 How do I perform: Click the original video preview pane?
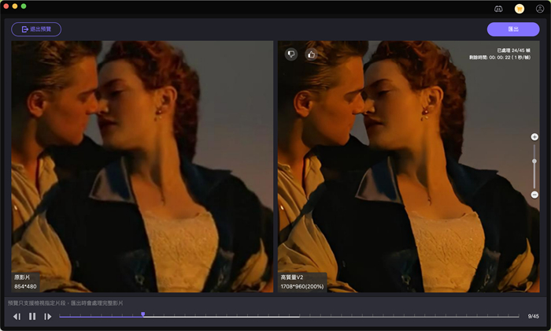click(x=142, y=166)
